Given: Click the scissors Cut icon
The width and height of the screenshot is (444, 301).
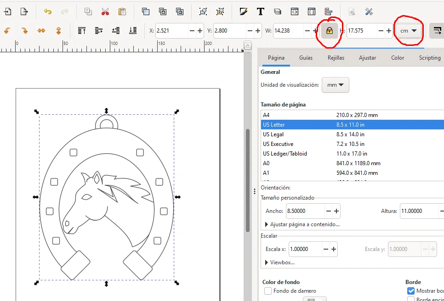Looking at the screenshot, I should pyautogui.click(x=105, y=11).
